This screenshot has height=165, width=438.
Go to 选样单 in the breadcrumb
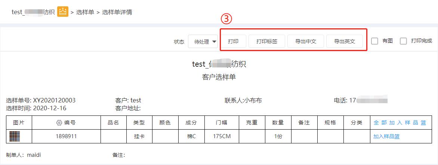(x=85, y=12)
